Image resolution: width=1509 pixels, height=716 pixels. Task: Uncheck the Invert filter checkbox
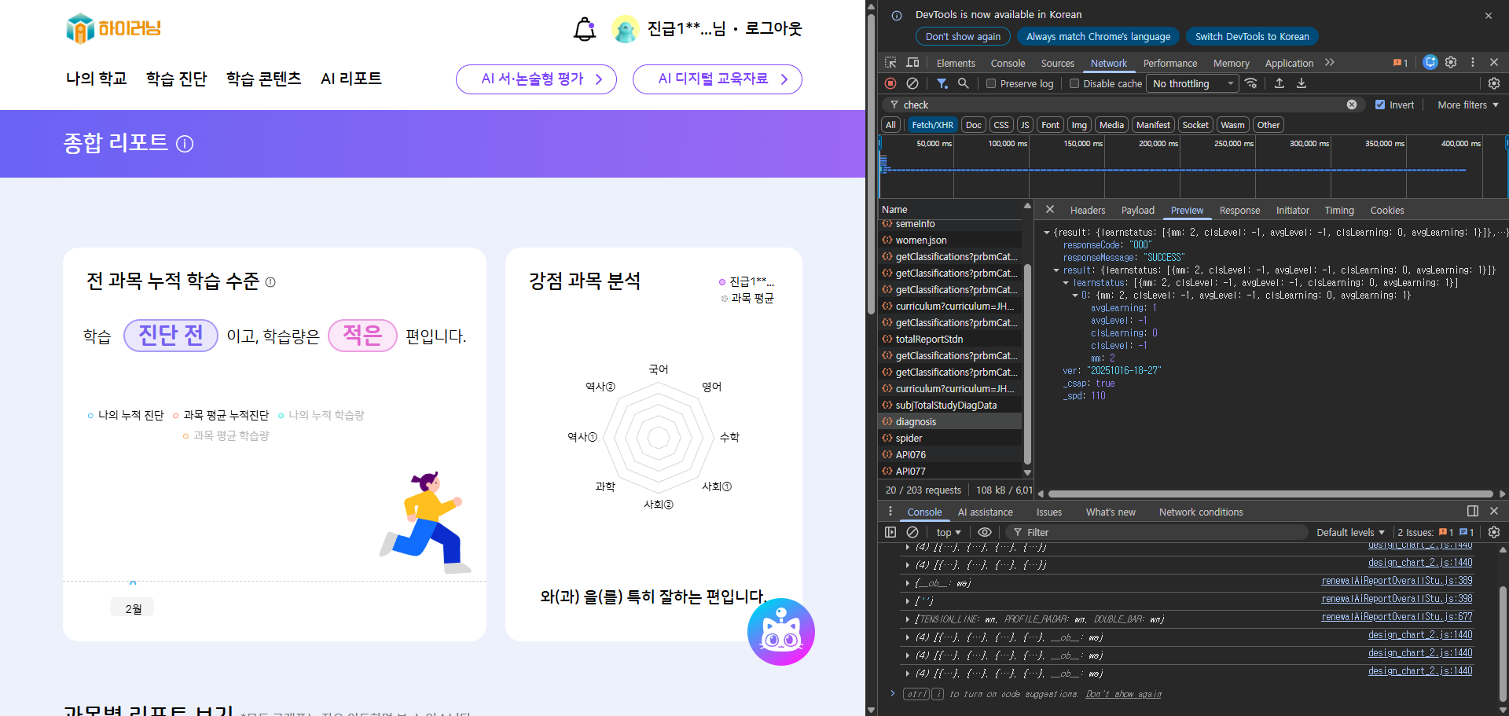point(1380,105)
